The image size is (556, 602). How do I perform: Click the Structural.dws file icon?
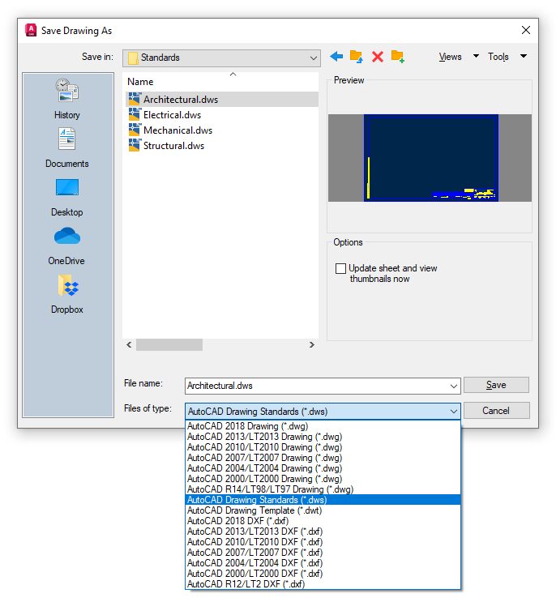pyautogui.click(x=135, y=145)
